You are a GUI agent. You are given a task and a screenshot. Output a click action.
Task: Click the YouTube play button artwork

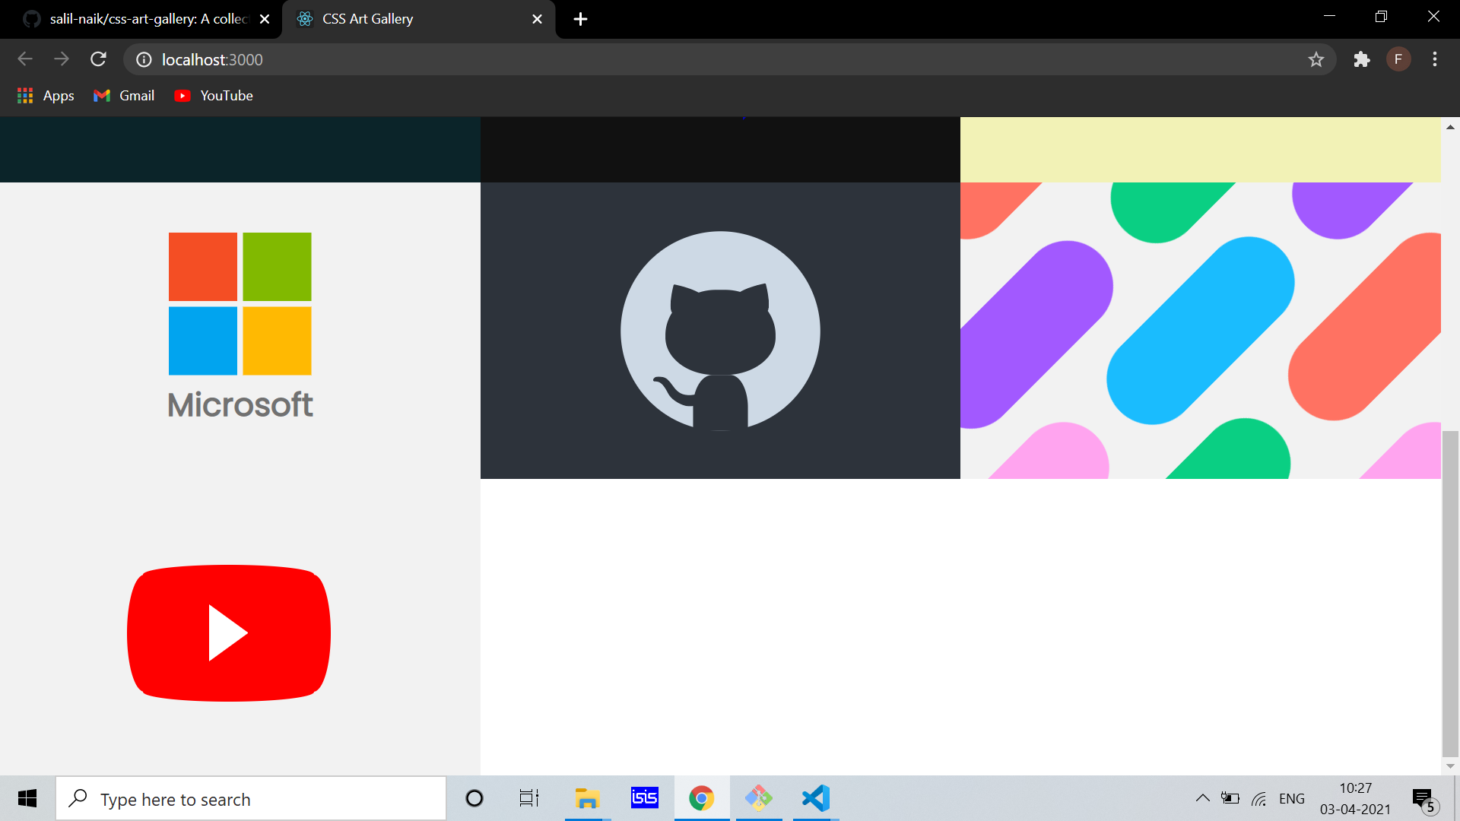(x=228, y=632)
